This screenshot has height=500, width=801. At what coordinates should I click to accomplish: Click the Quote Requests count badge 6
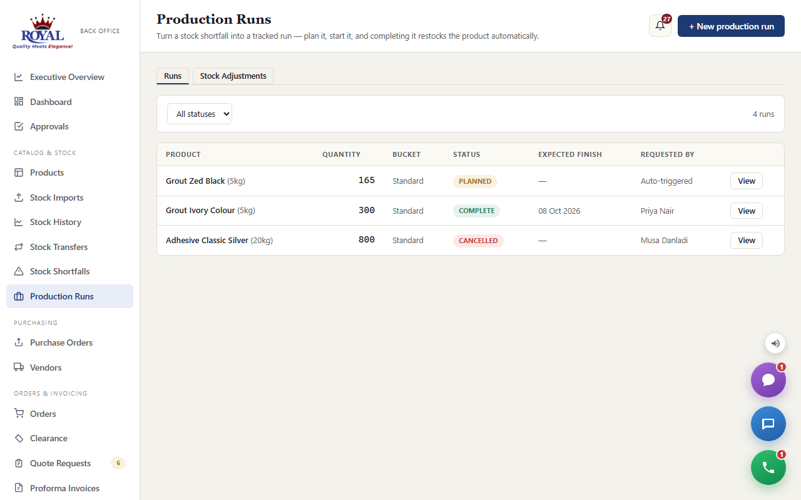tap(118, 463)
